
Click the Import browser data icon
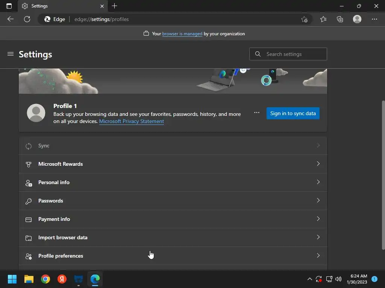(29, 238)
